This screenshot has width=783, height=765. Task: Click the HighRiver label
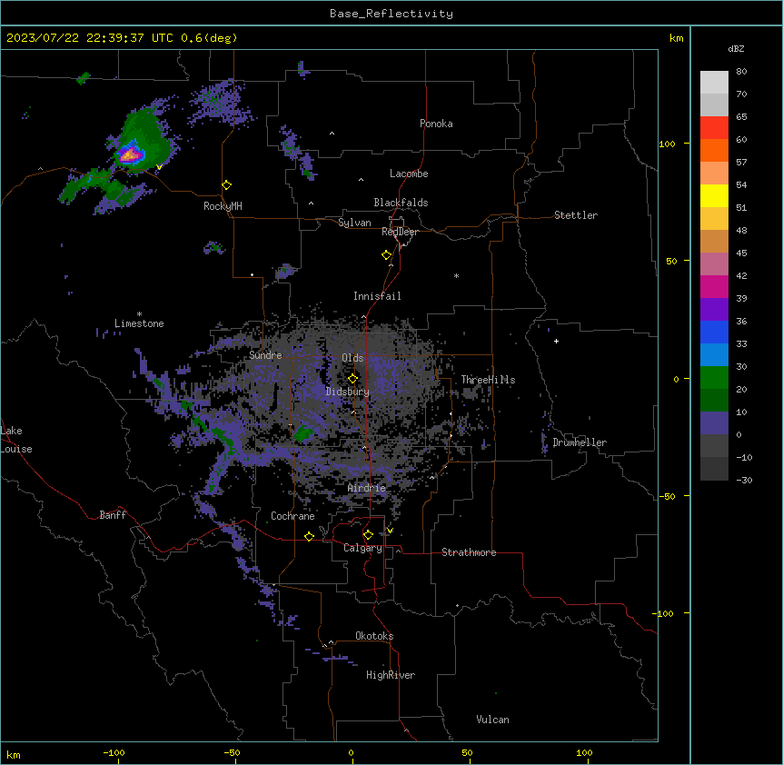click(391, 675)
